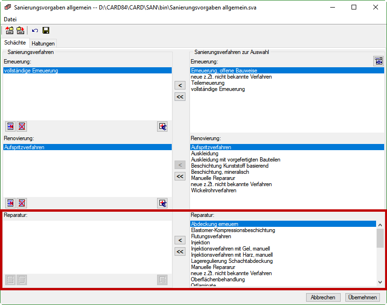The image size is (387, 305).
Task: Click the single "<" button beside Erneuerung lists
Action: (180, 85)
